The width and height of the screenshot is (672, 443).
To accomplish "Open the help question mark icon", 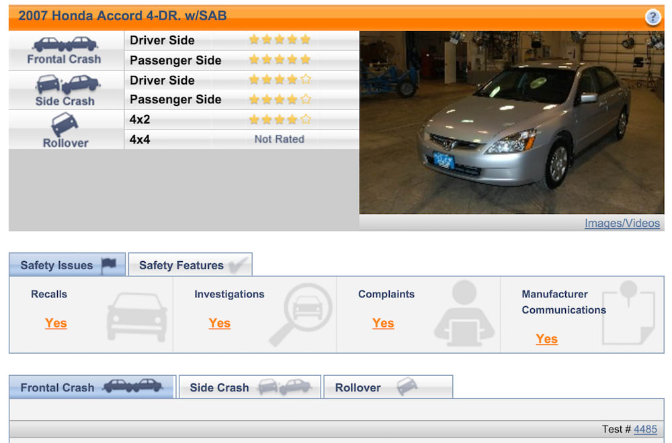I will point(653,17).
